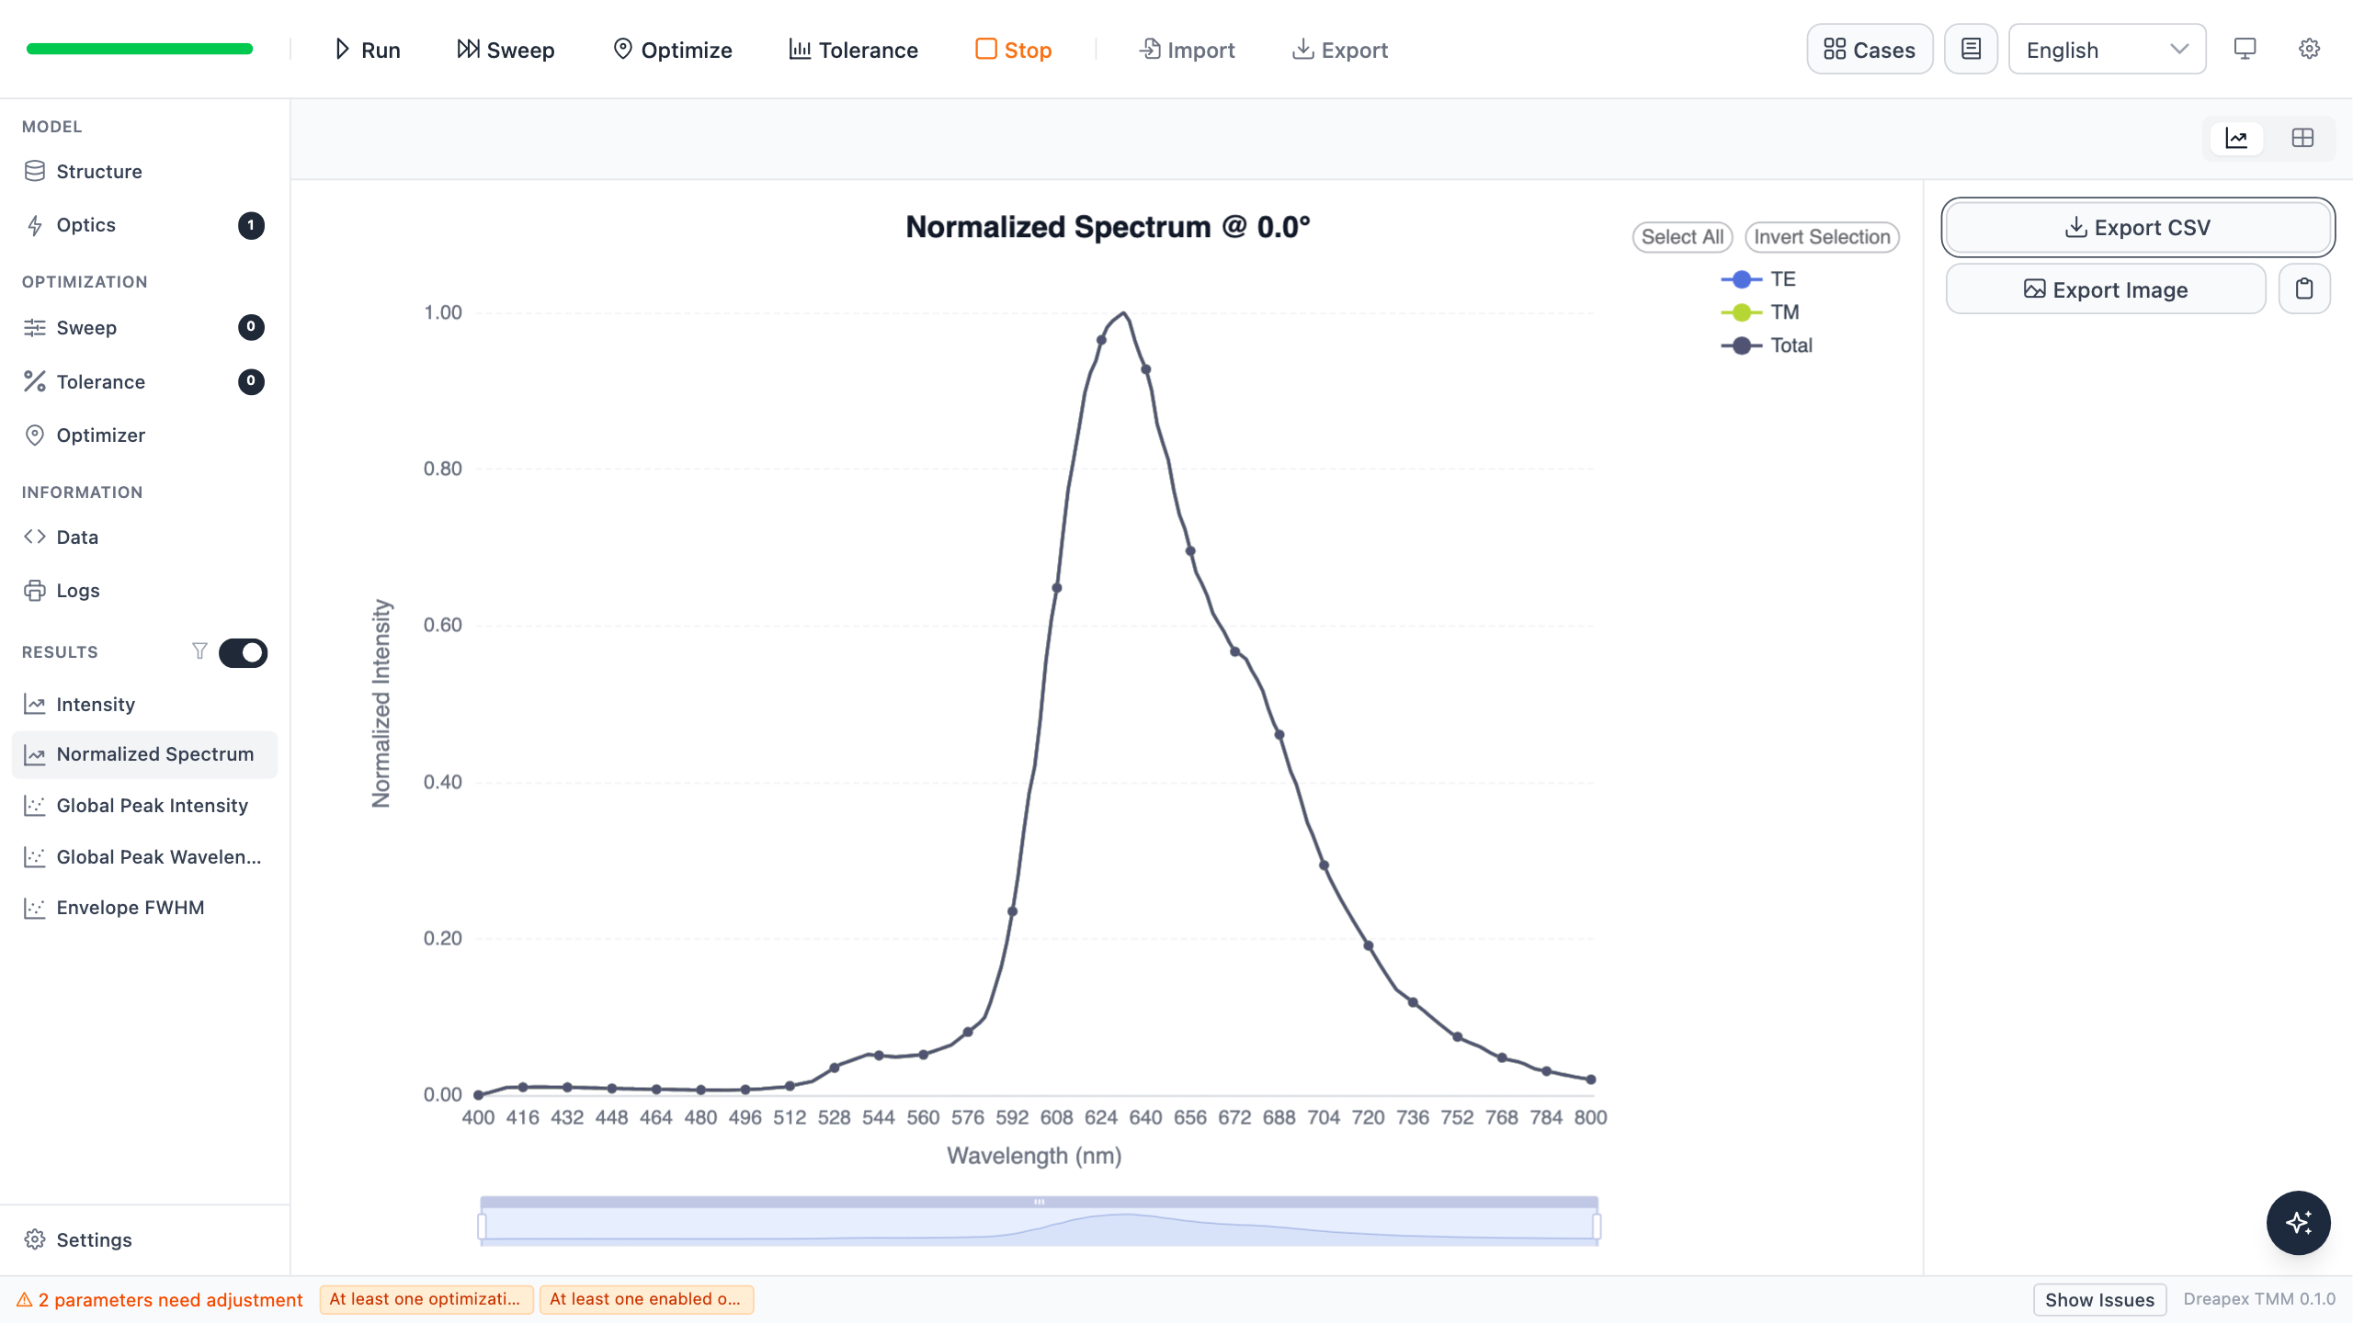Image resolution: width=2353 pixels, height=1323 pixels.
Task: Expand the English language dropdown
Action: point(2107,50)
